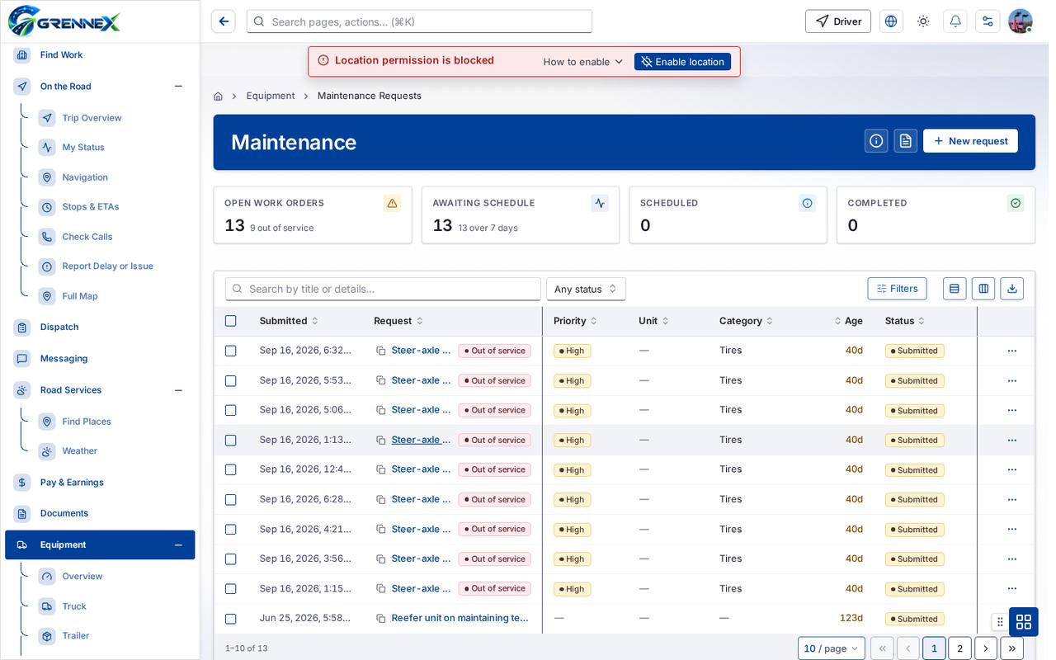Open the 10 / page size dropdown
This screenshot has width=1056, height=660.
832,648
